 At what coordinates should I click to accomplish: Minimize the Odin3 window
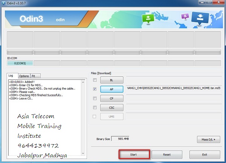pyautogui.click(x=202, y=2)
